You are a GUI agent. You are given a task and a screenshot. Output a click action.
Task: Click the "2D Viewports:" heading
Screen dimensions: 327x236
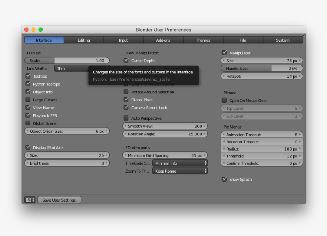(138, 147)
